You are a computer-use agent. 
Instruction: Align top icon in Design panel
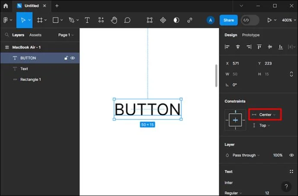259,47
